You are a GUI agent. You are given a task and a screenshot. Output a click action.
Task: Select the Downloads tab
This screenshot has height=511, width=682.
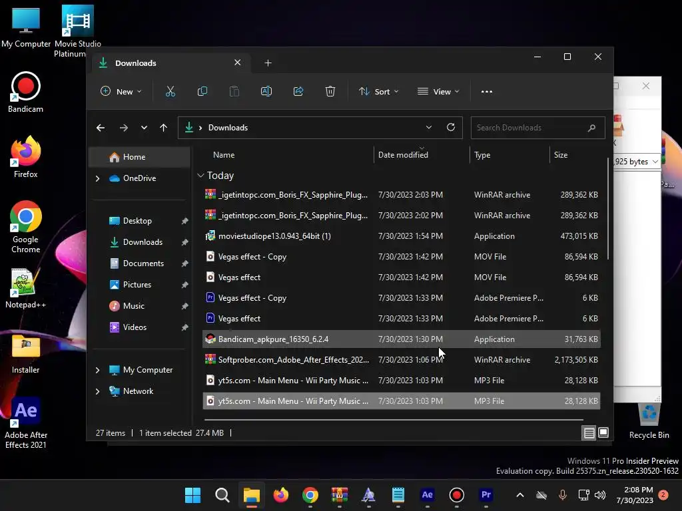pyautogui.click(x=171, y=63)
